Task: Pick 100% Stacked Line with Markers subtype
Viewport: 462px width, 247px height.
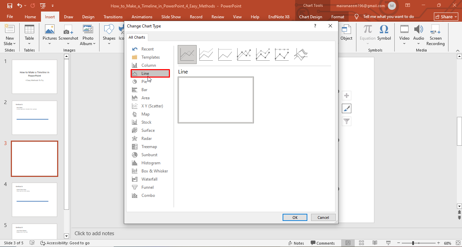Action: (x=282, y=54)
